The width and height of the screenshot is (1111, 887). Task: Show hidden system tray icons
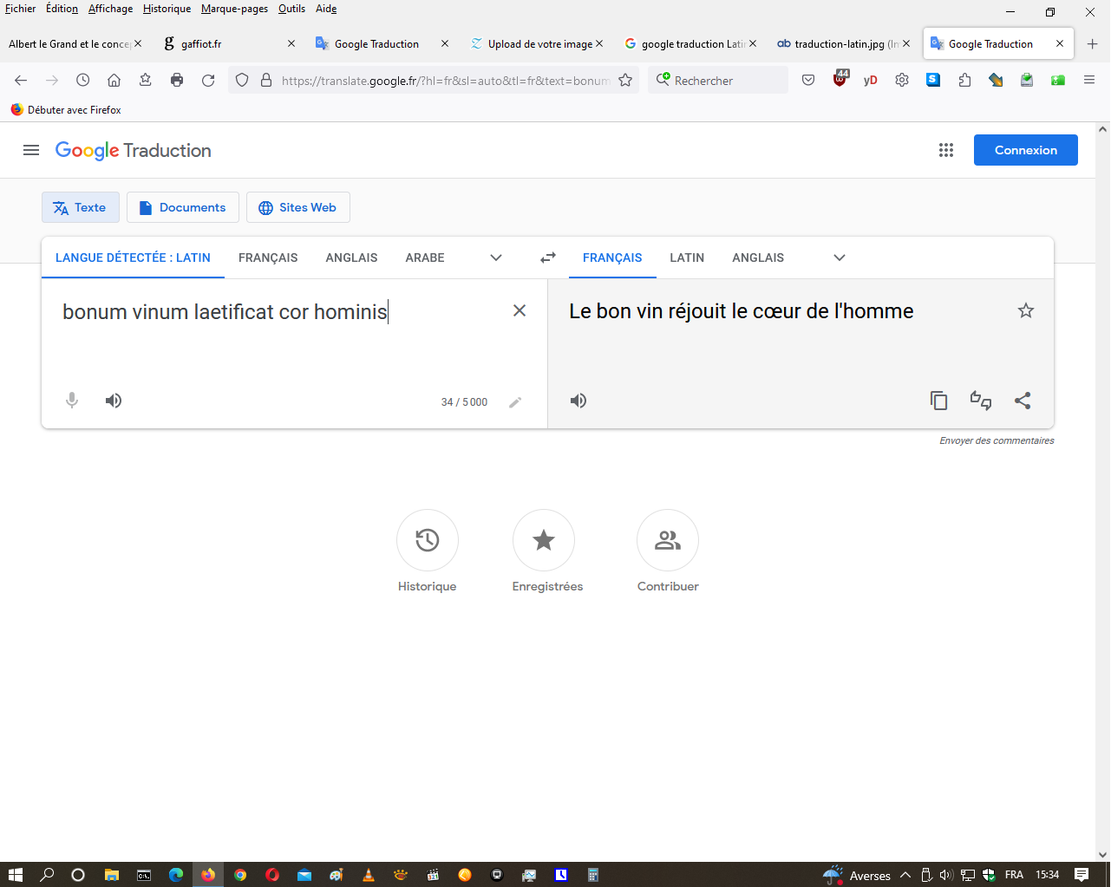905,875
